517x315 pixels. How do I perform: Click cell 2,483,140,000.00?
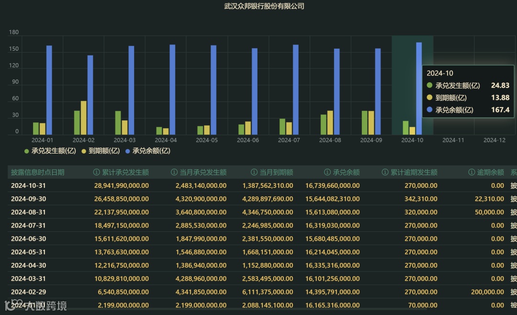[x=201, y=185]
